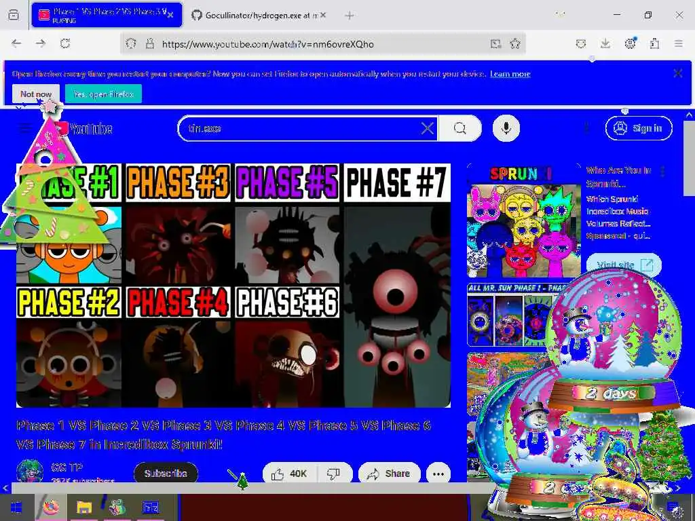Close the YouTube Phase 1 VS Phase 2 tab
Screen dimensions: 695x521
[170, 15]
